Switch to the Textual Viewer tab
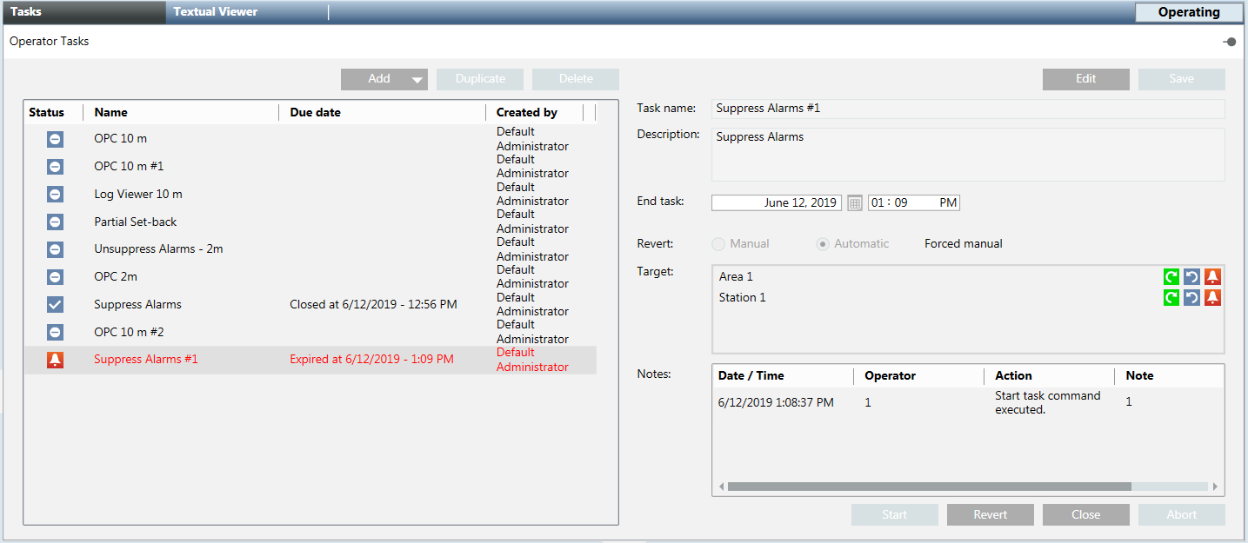This screenshot has width=1248, height=543. pyautogui.click(x=215, y=12)
